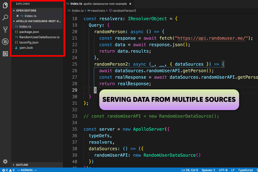
Task: Click the TypeScript language mode button
Action: pos(245,170)
